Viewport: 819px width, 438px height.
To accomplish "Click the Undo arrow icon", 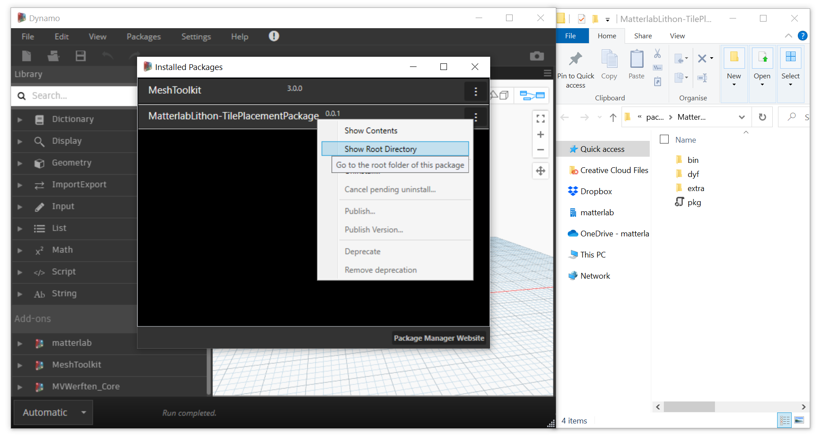I will pyautogui.click(x=107, y=56).
